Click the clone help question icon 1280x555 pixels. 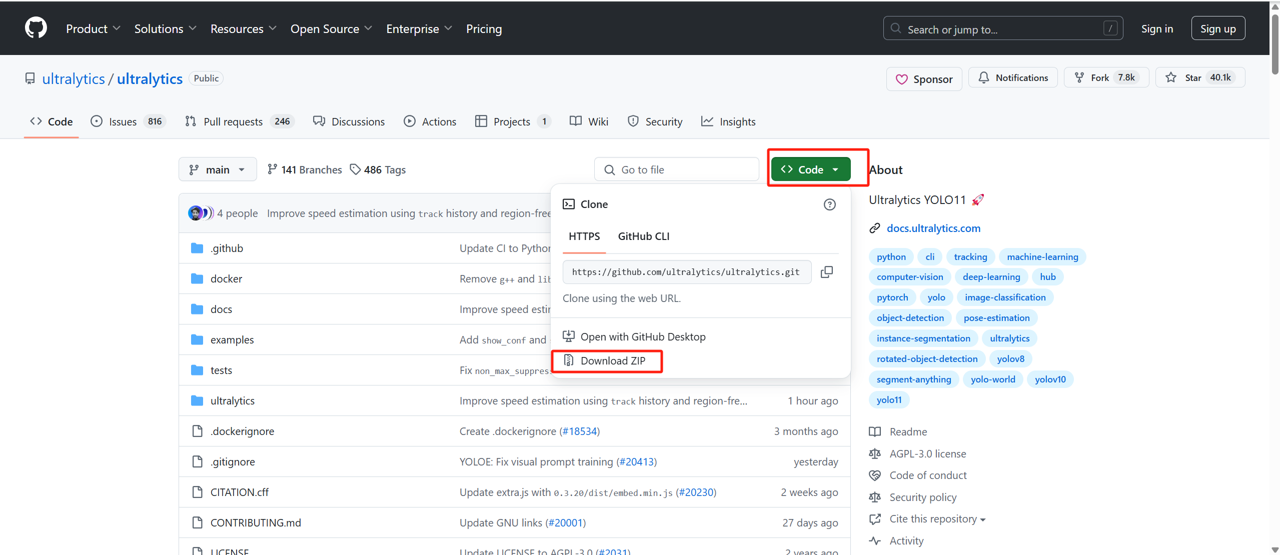pyautogui.click(x=829, y=204)
